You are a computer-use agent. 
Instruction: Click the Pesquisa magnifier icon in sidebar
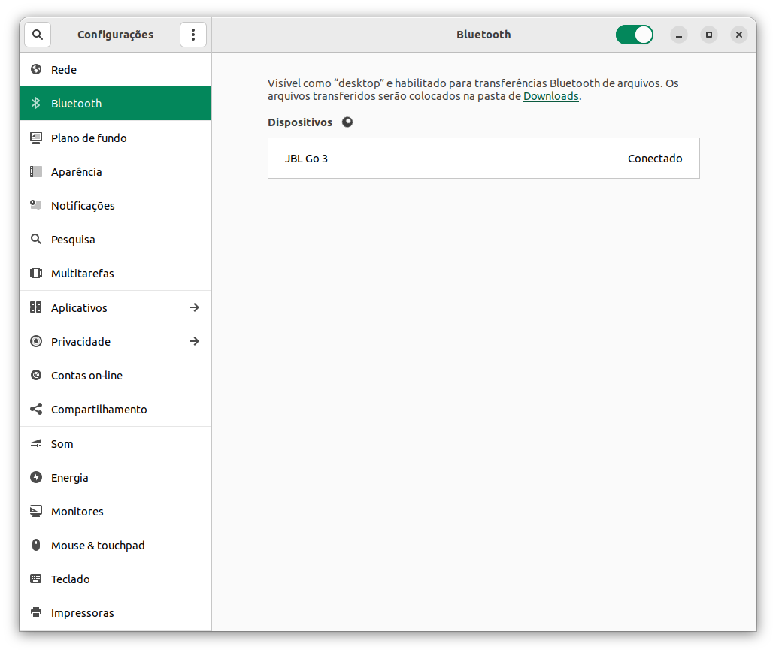coord(36,239)
